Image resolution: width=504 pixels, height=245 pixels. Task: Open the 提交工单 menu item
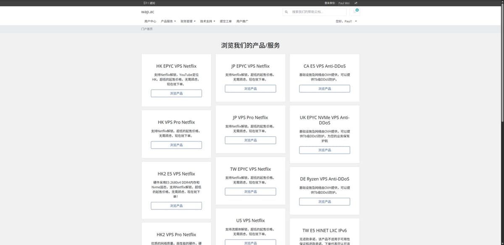coord(226,21)
